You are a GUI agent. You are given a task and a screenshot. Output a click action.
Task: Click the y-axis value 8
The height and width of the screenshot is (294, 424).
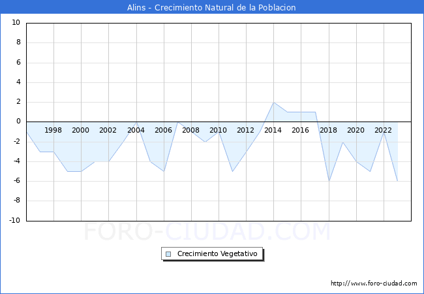click(x=18, y=42)
